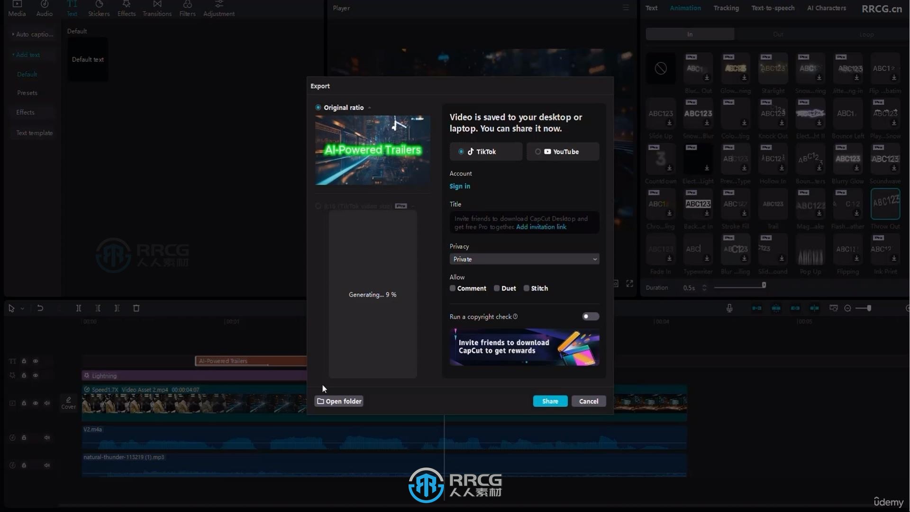This screenshot has width=910, height=512.
Task: Click the Title input field
Action: tap(524, 222)
